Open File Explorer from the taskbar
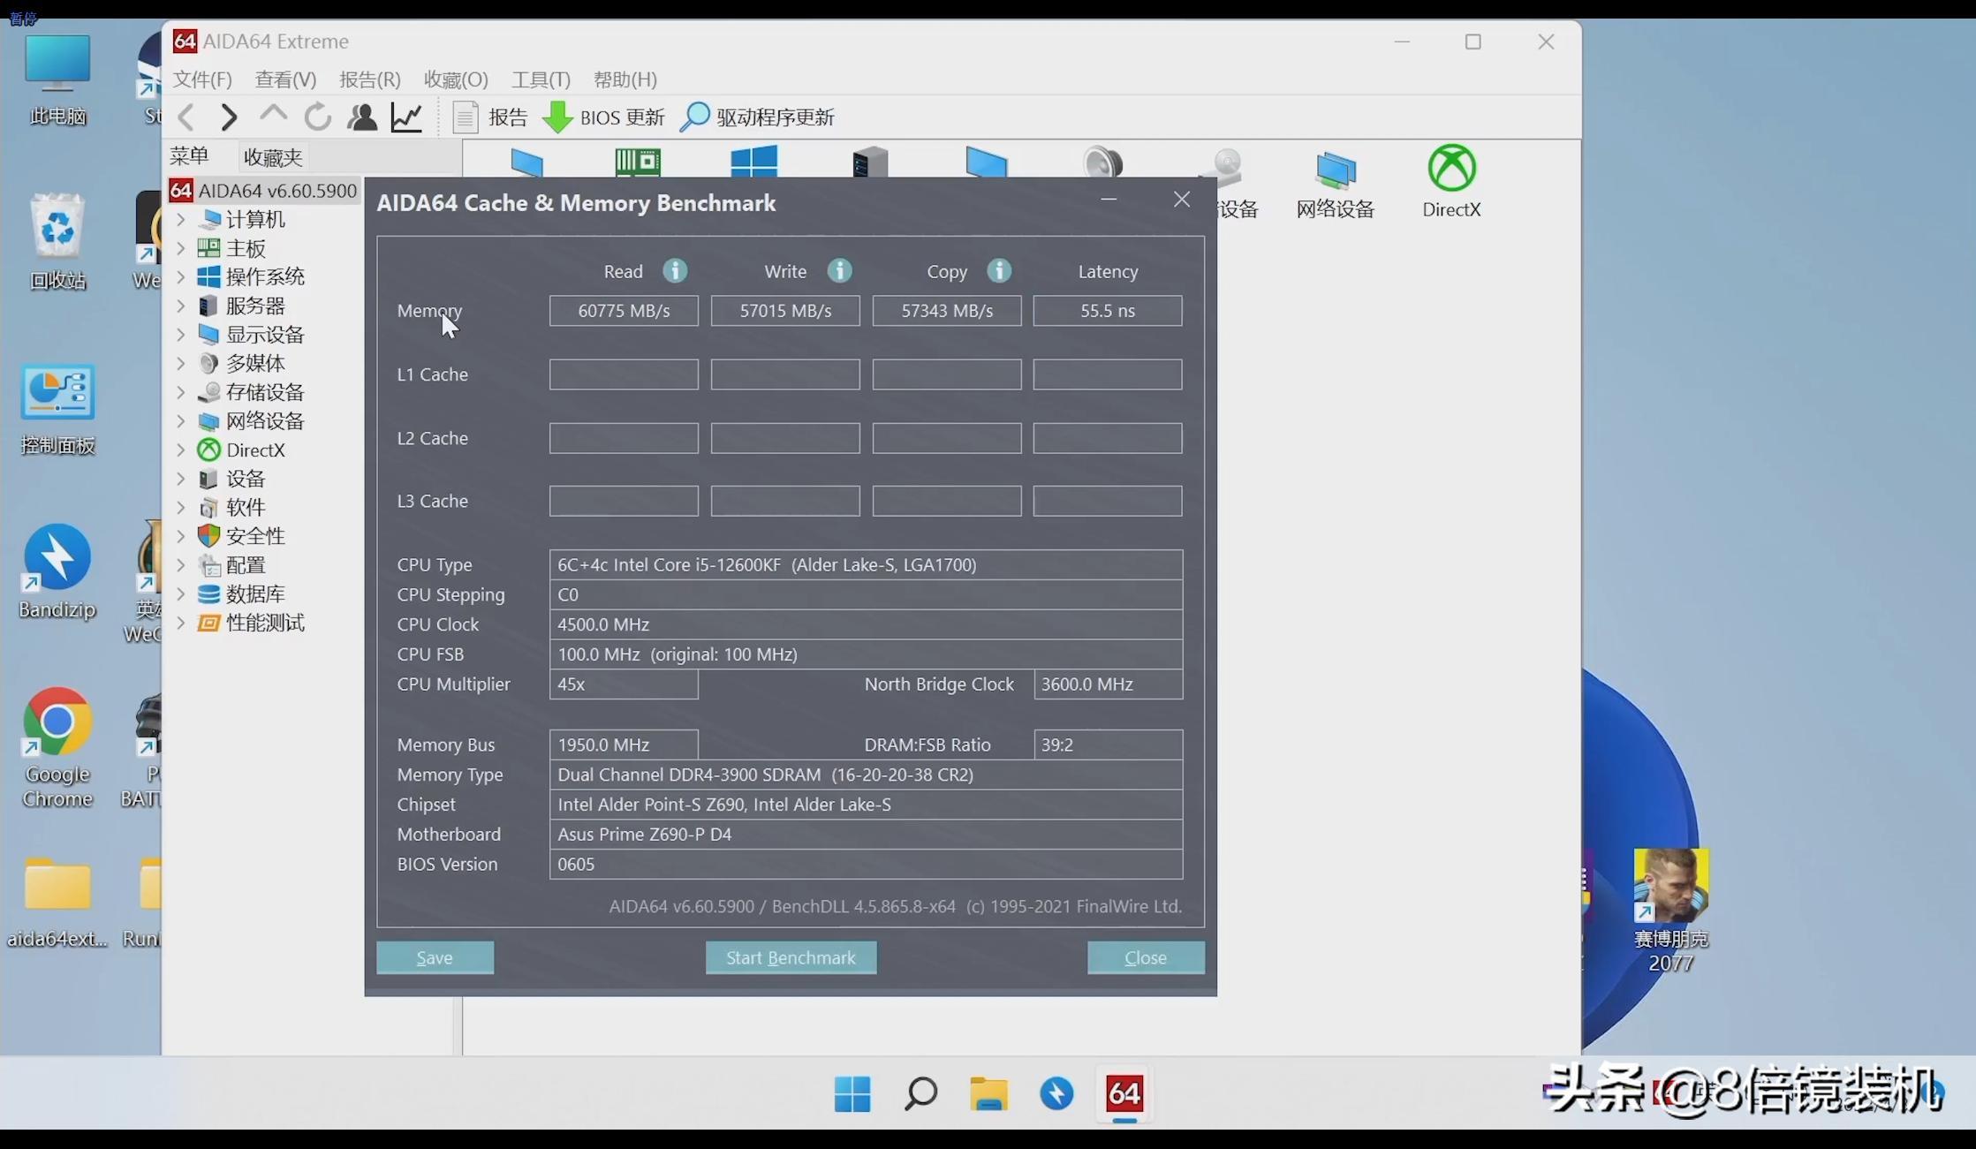The height and width of the screenshot is (1149, 1976). (x=988, y=1093)
